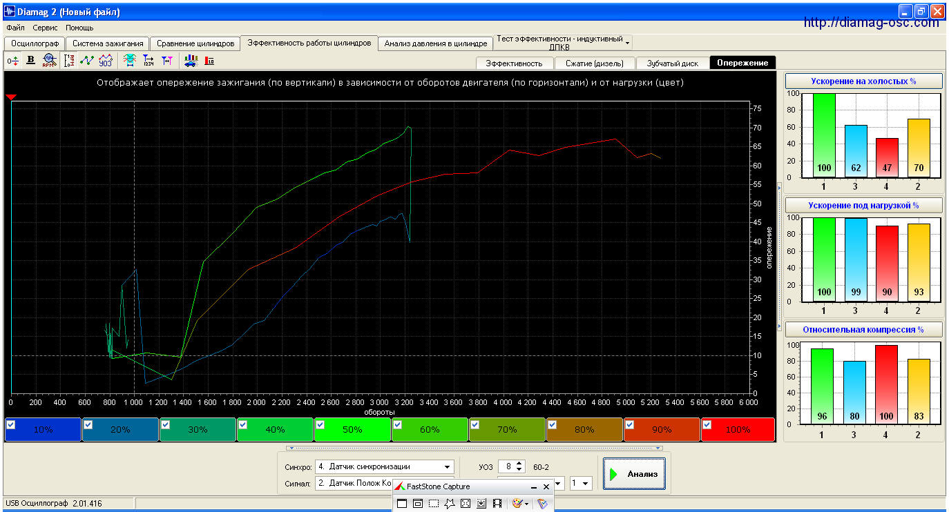Open the dropdown showing value 1
949x512 pixels.
[581, 484]
